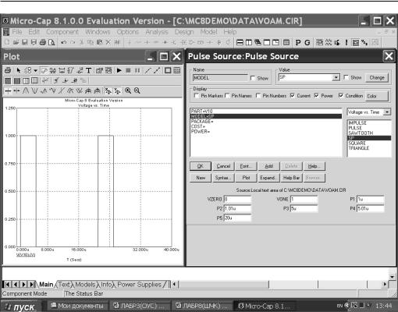The image size is (398, 312).
Task: Click the exclamation mark toolbar icon
Action: (346, 42)
